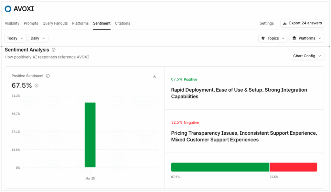Open the Settings page

[266, 23]
